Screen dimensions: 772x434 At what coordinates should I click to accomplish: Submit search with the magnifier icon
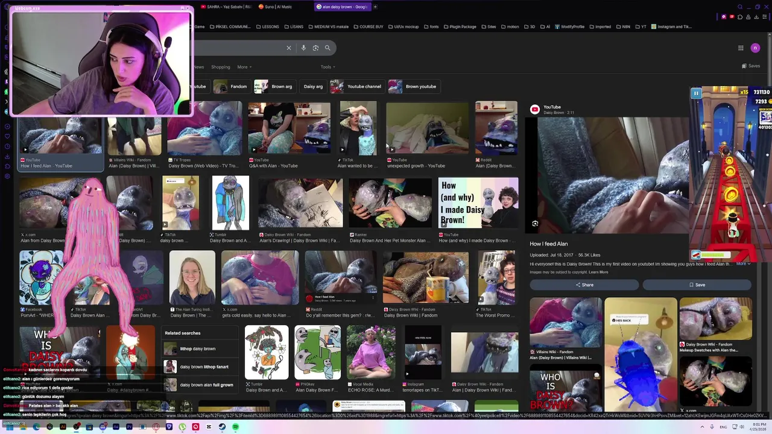[x=327, y=48]
